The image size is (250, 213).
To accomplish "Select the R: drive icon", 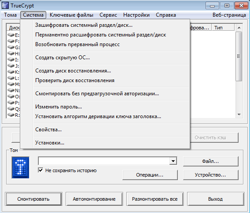I will (x=11, y=115).
